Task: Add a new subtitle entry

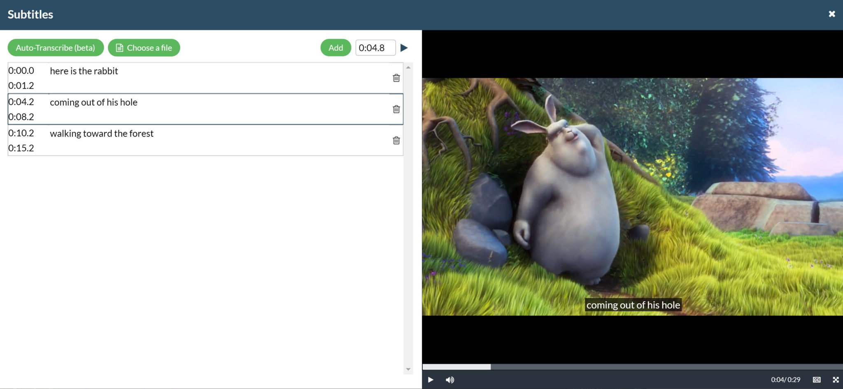Action: click(x=335, y=47)
